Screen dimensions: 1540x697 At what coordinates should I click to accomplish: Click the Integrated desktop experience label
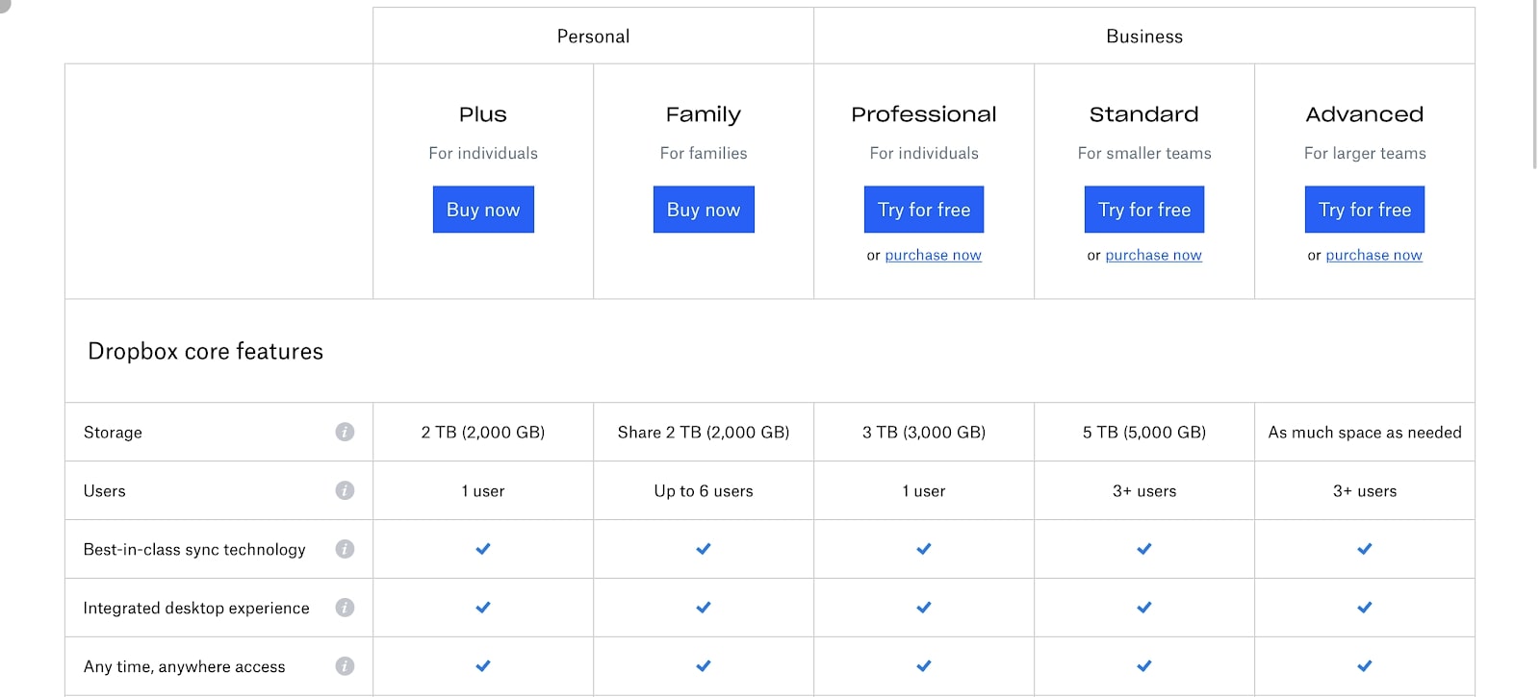(x=196, y=609)
